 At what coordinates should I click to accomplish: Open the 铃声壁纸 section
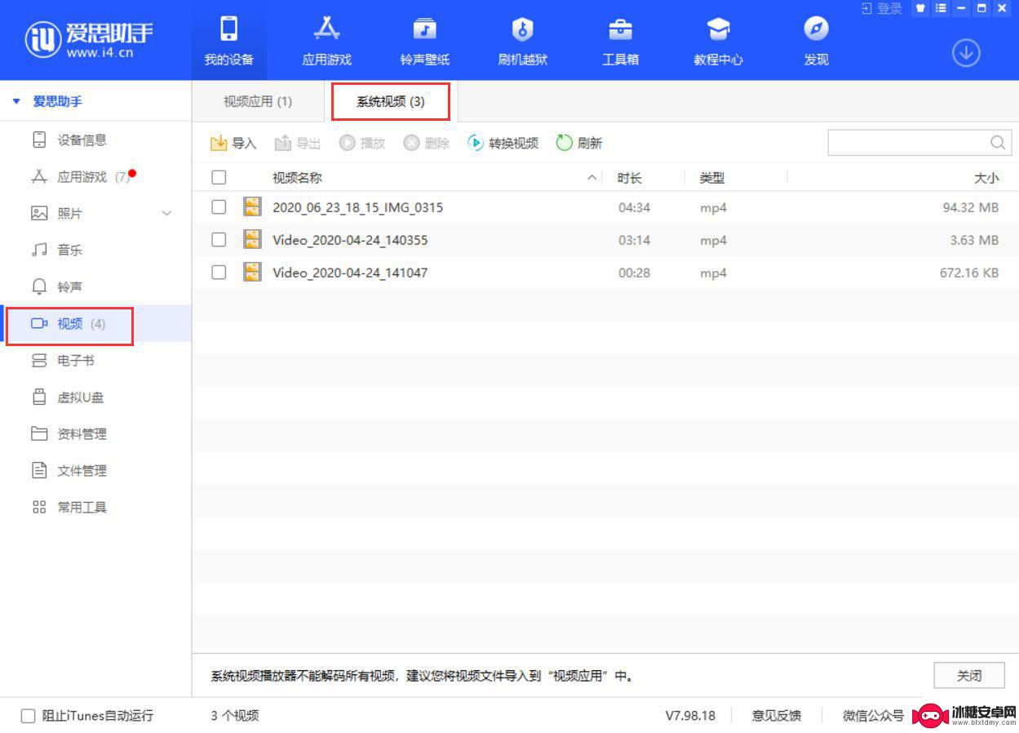tap(424, 41)
